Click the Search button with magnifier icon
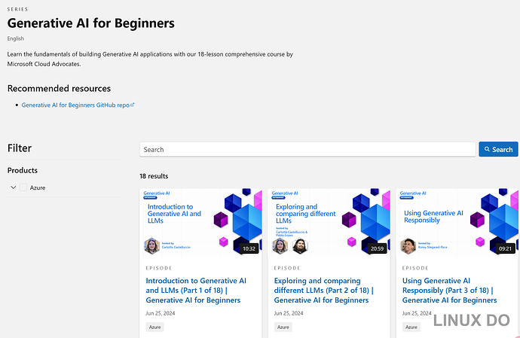Image resolution: width=520 pixels, height=338 pixels. pos(498,150)
